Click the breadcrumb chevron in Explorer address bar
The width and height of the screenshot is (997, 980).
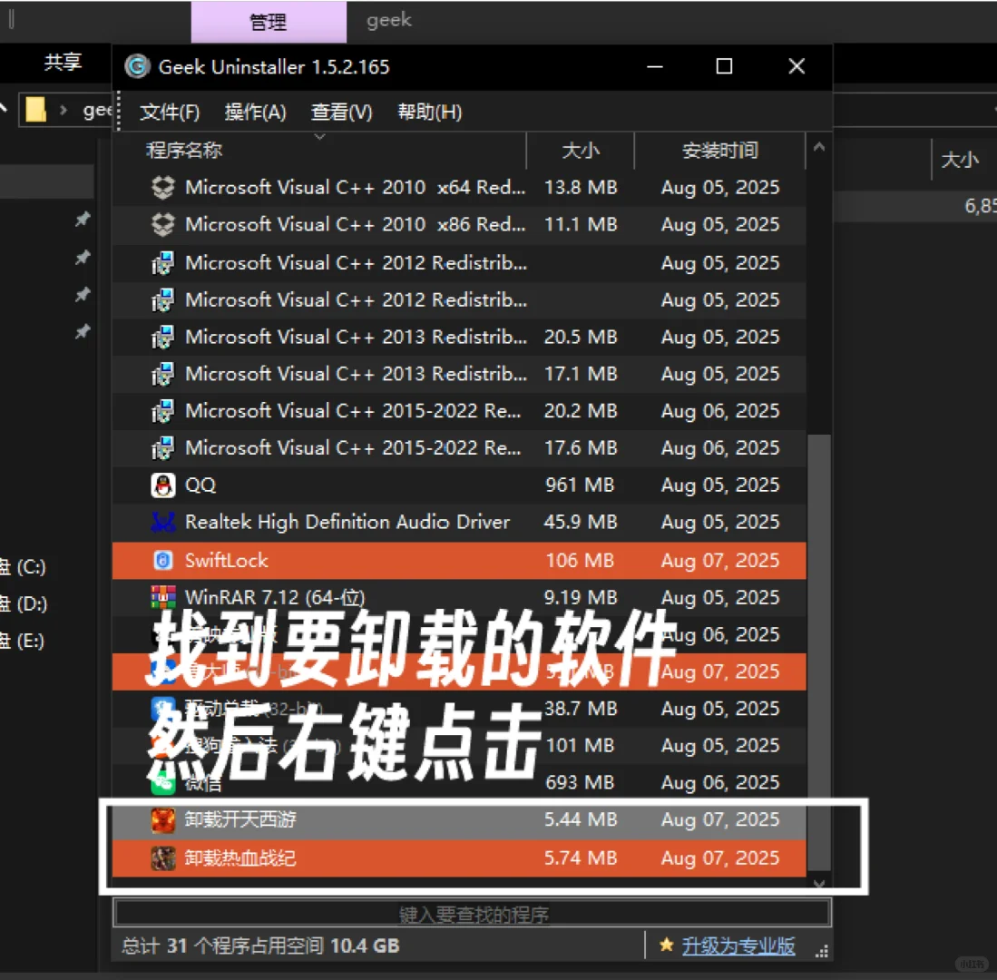(x=63, y=110)
